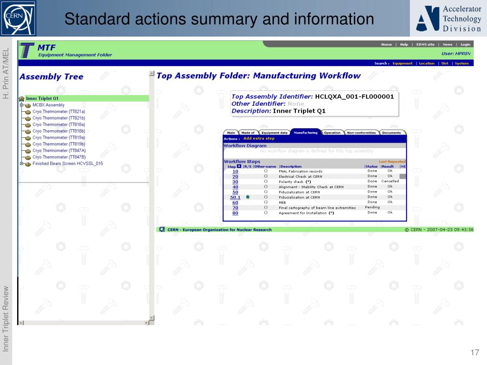Click the Inner Triplet Q1 tree icon

(x=21, y=99)
